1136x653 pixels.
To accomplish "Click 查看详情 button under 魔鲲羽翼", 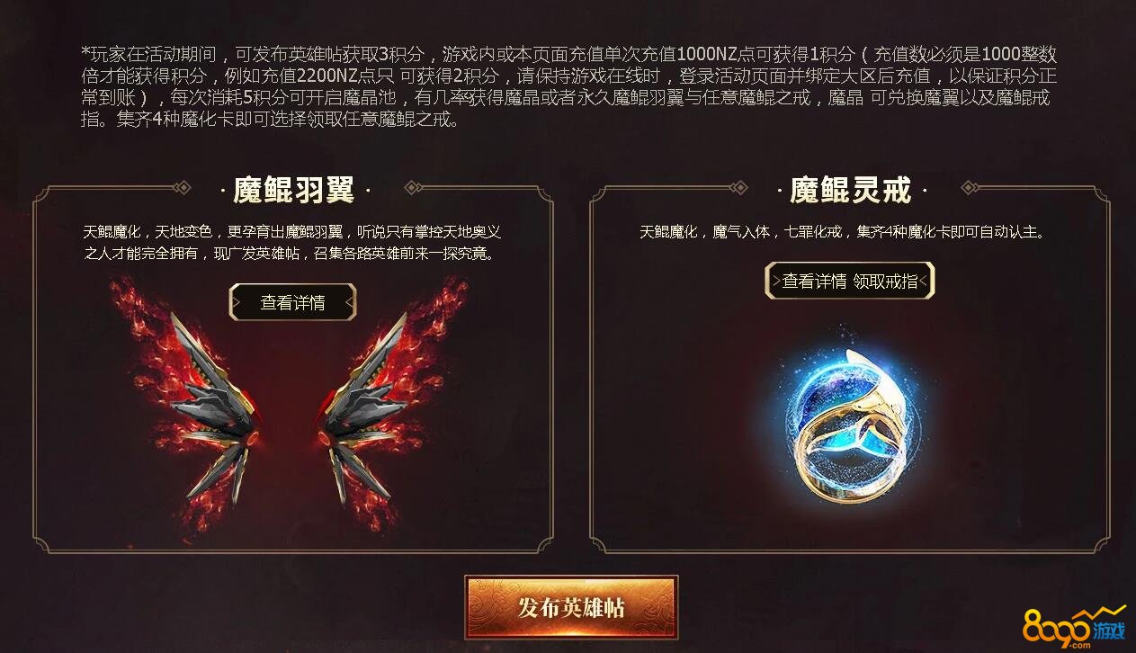I will 292,302.
